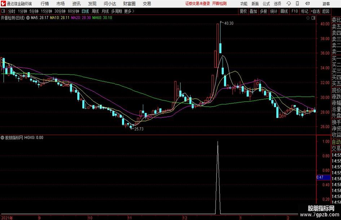The width and height of the screenshot is (341, 220).
Task: Click the 40.30 high price marker
Action: 228,23
